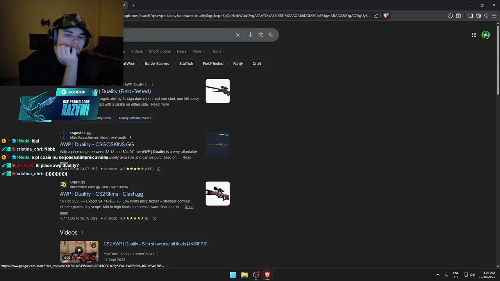
Task: Play the AWP Duality showcase video thumbnail
Action: click(x=79, y=251)
